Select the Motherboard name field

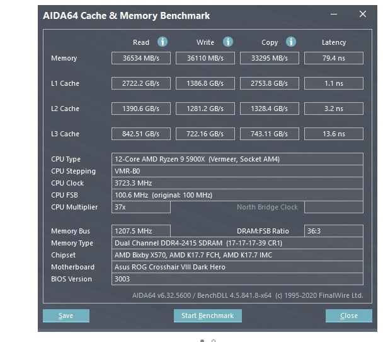click(237, 267)
